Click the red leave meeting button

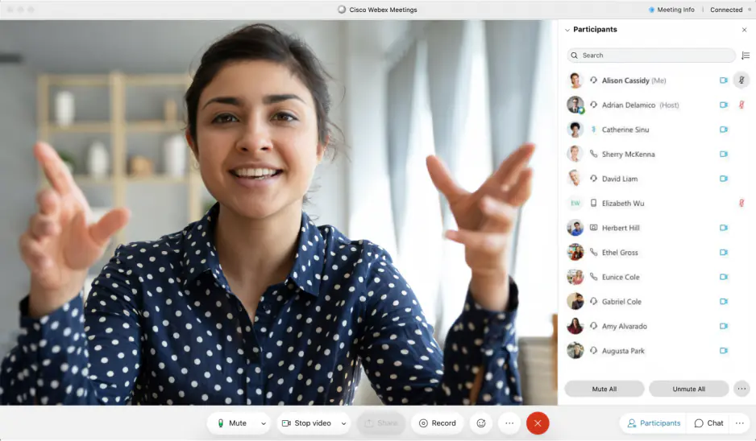tap(538, 423)
